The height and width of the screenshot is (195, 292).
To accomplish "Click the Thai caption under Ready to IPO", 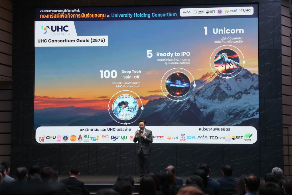I will [x=173, y=61].
